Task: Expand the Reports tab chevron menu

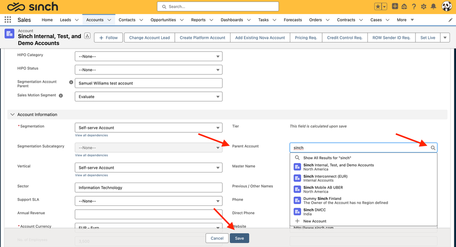Action: tap(211, 20)
